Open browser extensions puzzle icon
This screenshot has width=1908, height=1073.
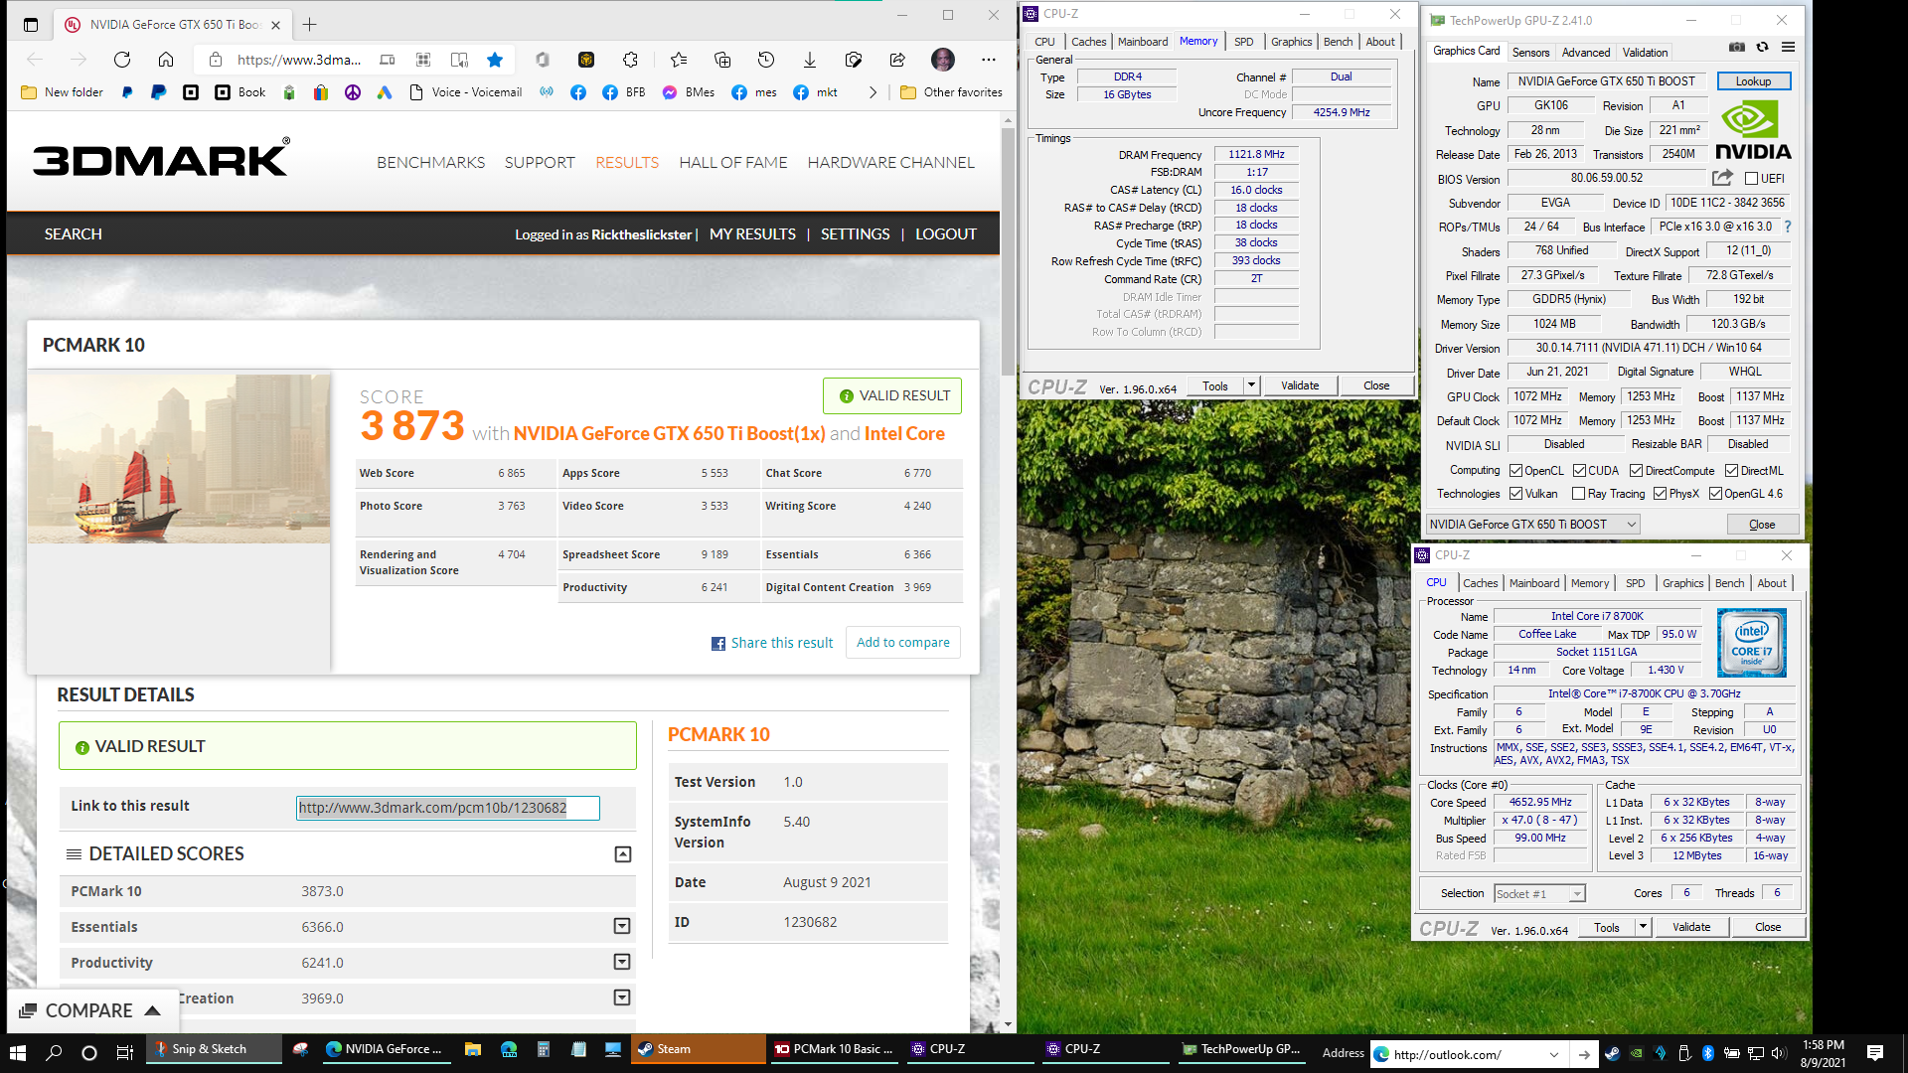pos(630,60)
